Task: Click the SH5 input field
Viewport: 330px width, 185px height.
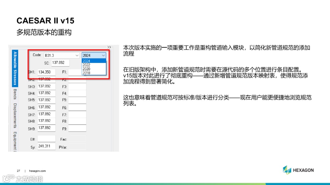Action: point(46,100)
